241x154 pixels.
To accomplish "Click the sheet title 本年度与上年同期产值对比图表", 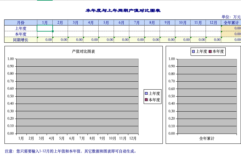I will click(123, 11).
